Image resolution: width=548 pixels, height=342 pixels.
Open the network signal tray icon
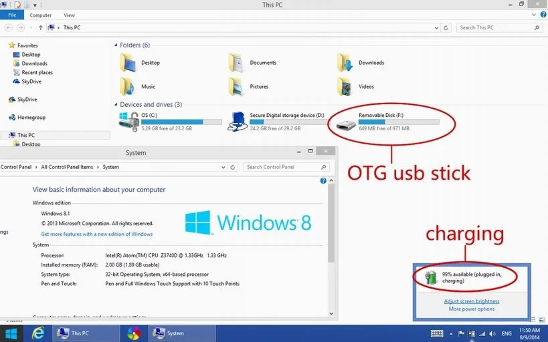pyautogui.click(x=482, y=333)
